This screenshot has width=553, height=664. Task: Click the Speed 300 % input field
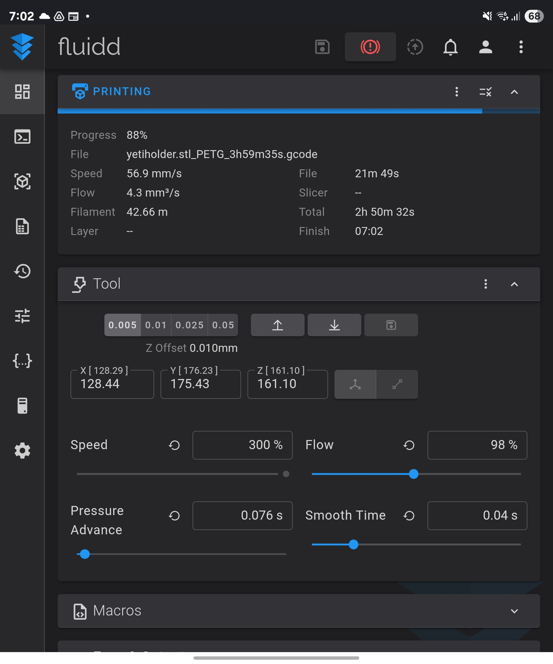click(x=243, y=445)
